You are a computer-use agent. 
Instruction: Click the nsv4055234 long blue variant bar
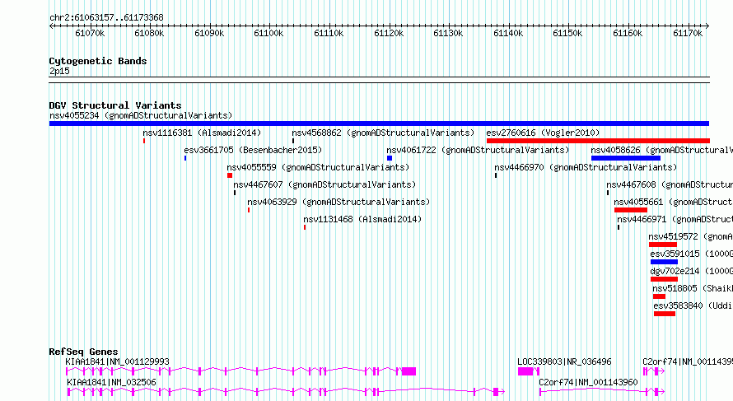[x=379, y=124]
